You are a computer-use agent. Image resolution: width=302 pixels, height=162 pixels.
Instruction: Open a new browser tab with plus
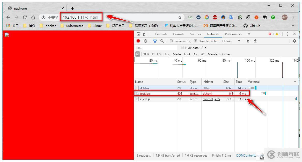(72, 8)
